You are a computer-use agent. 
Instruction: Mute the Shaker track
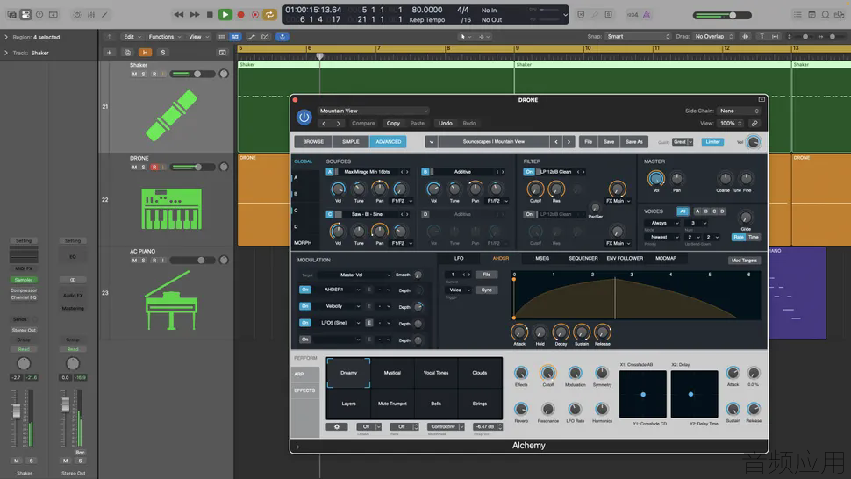point(134,75)
